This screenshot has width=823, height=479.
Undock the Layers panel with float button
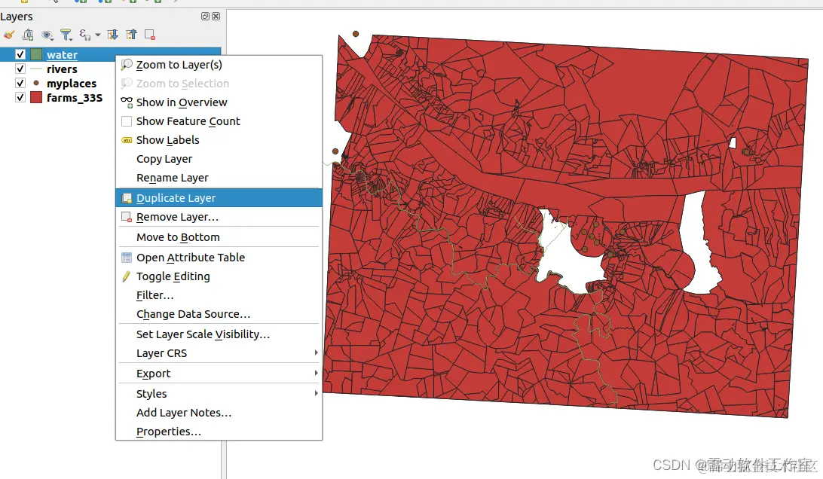205,17
